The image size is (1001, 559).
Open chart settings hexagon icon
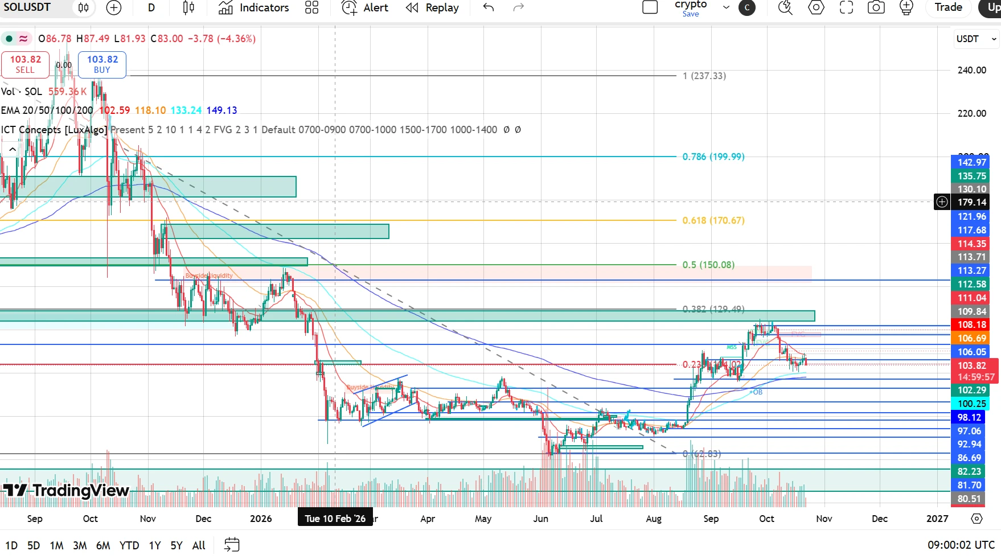click(817, 7)
